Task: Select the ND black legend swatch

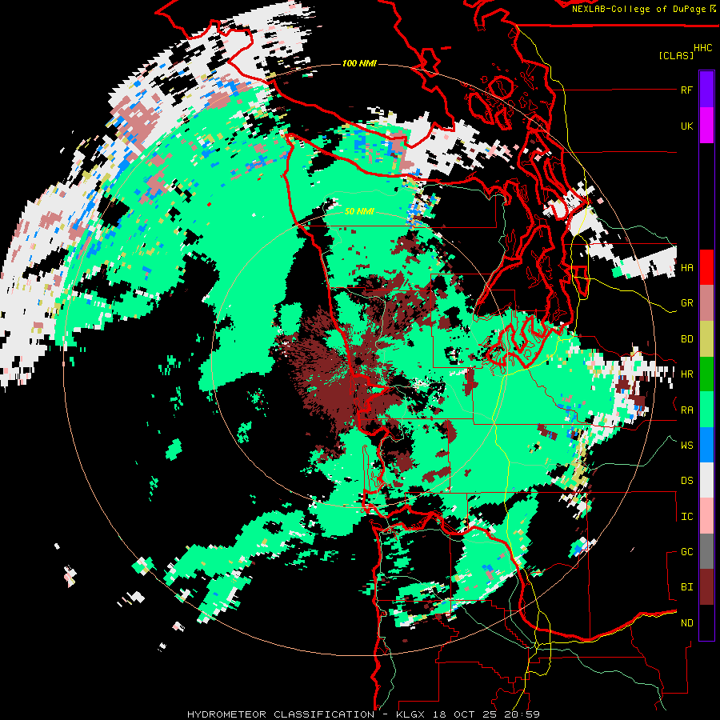Action: click(x=706, y=622)
